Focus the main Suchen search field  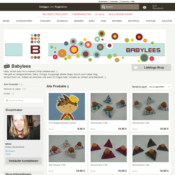(x=120, y=7)
